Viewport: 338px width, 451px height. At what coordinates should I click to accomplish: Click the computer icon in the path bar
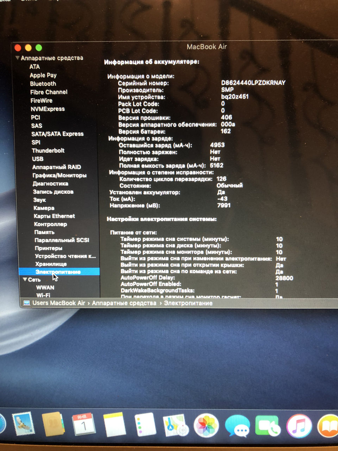[x=26, y=303]
